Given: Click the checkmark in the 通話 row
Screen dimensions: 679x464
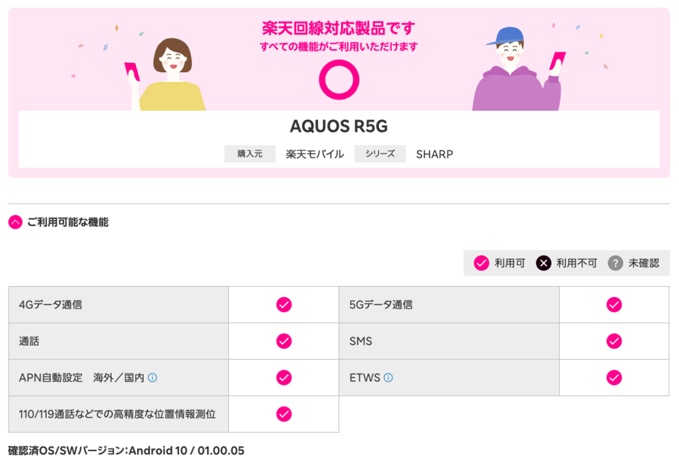Looking at the screenshot, I should (284, 341).
